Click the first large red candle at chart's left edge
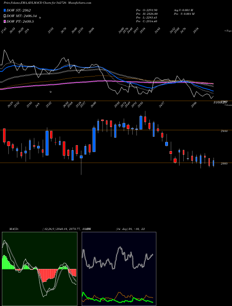The height and width of the screenshot is (306, 232). pos(4,135)
